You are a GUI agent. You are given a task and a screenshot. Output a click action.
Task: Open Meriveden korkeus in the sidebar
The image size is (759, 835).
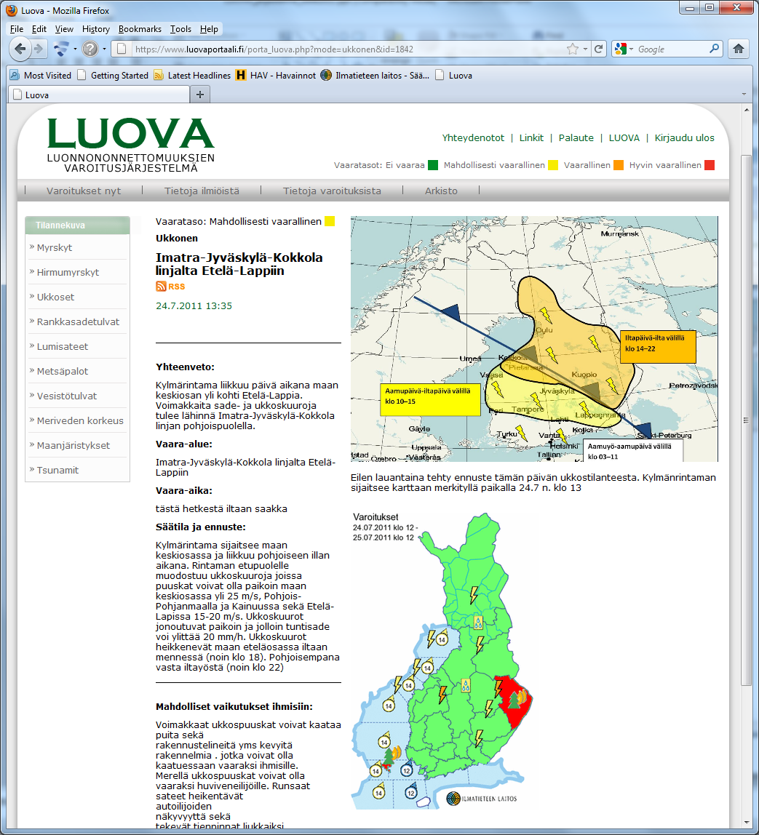coord(80,420)
